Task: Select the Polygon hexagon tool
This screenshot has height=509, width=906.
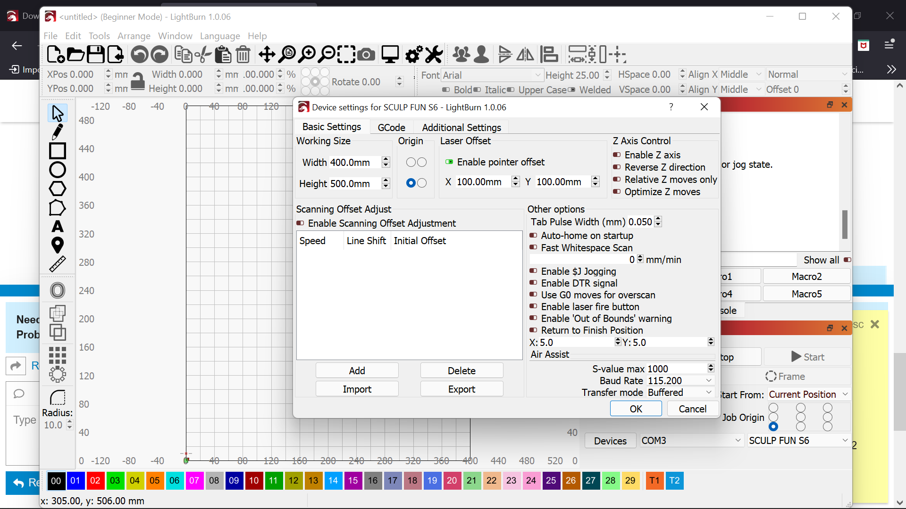Action: coord(58,189)
